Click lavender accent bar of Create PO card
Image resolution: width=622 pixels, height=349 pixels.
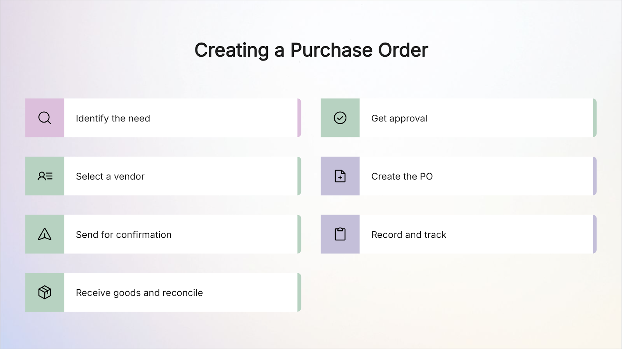(595, 176)
